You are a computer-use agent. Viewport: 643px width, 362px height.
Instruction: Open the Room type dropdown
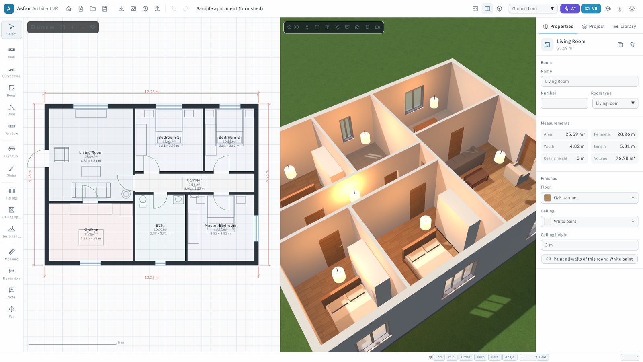coord(615,103)
